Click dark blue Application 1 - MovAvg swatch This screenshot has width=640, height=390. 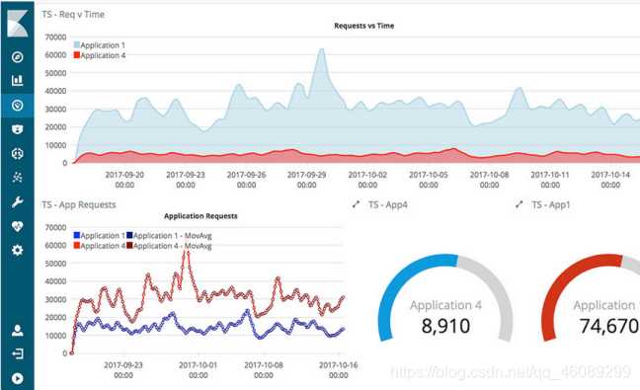coord(129,235)
